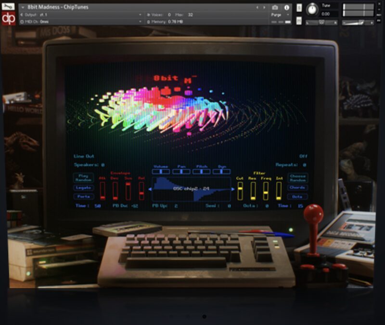This screenshot has width=385, height=325.
Task: Click the 8bit Madness - ChipTunes title
Action: click(x=58, y=7)
